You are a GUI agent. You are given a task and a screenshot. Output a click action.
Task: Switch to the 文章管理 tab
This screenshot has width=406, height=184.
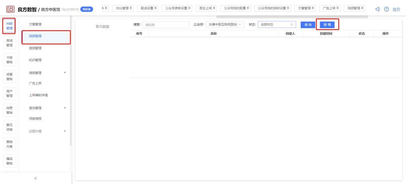click(x=304, y=8)
